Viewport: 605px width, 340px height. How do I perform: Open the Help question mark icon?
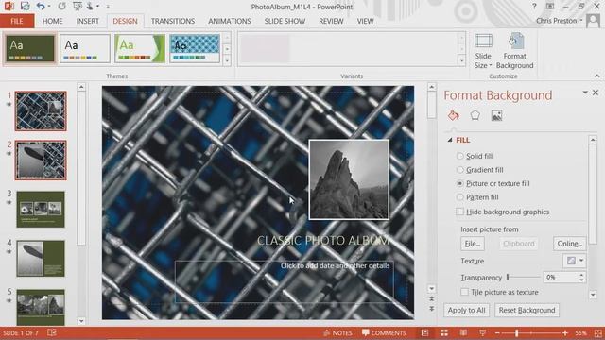point(534,7)
